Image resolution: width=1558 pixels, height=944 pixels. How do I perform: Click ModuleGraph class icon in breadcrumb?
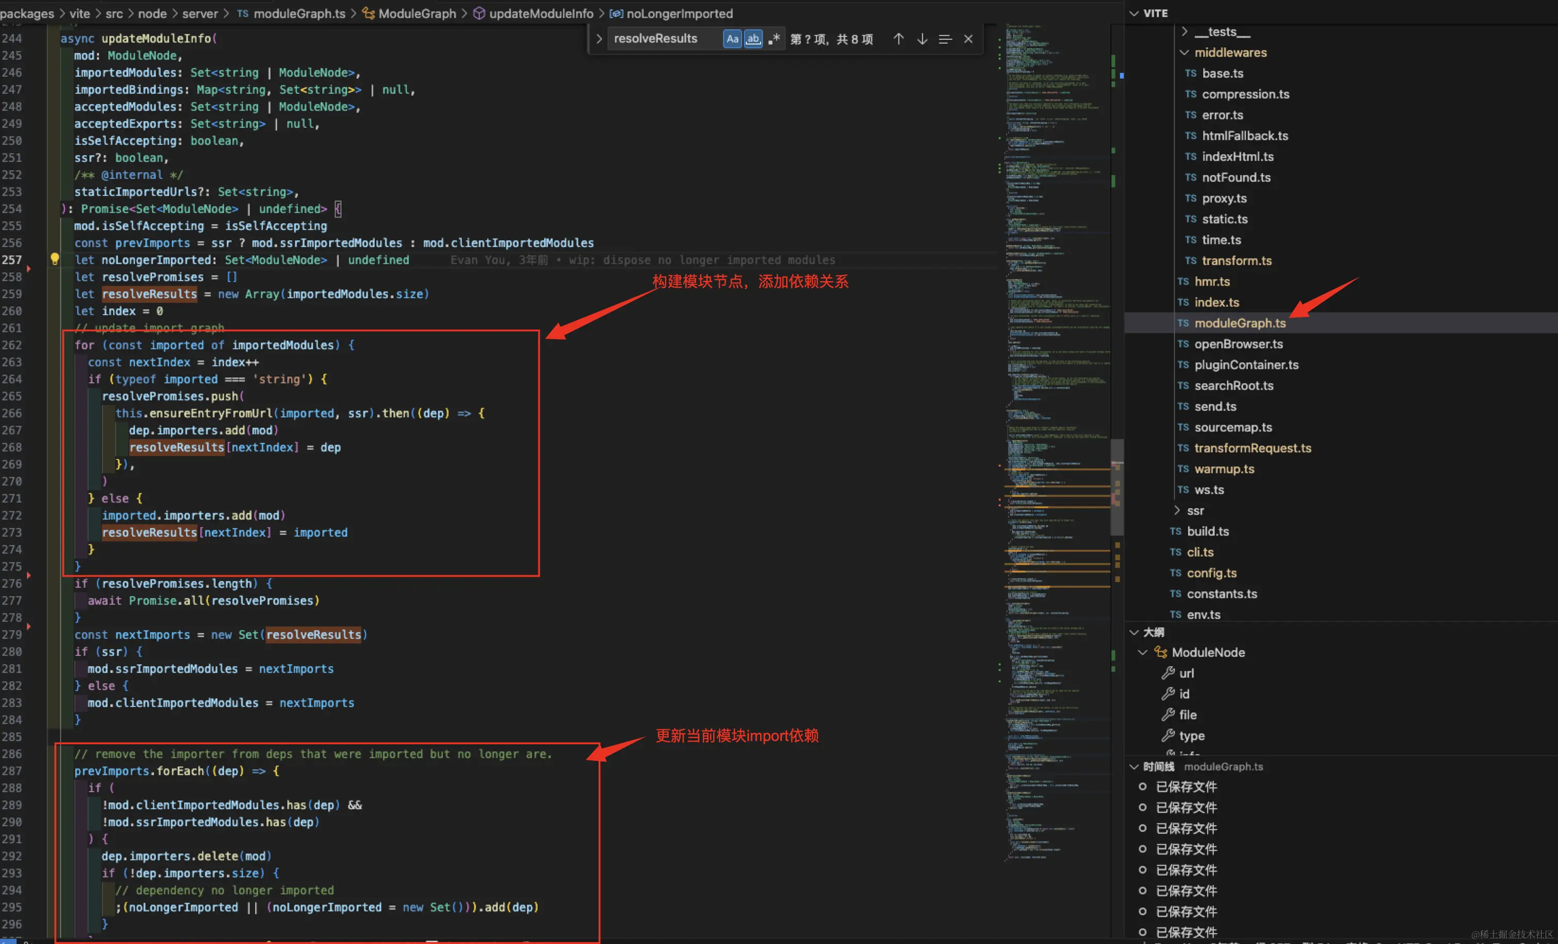[368, 13]
